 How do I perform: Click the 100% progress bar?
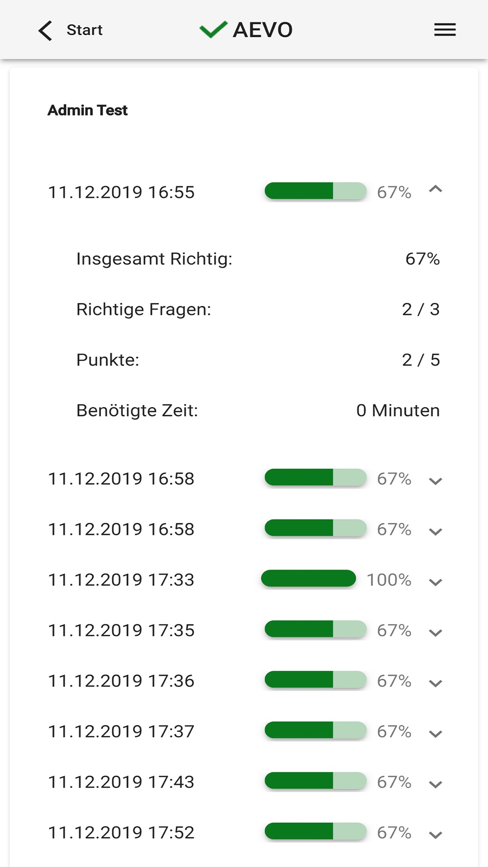[x=308, y=579]
